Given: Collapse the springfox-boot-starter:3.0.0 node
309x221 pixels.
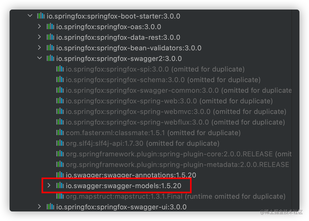Looking at the screenshot, I should 30,16.
